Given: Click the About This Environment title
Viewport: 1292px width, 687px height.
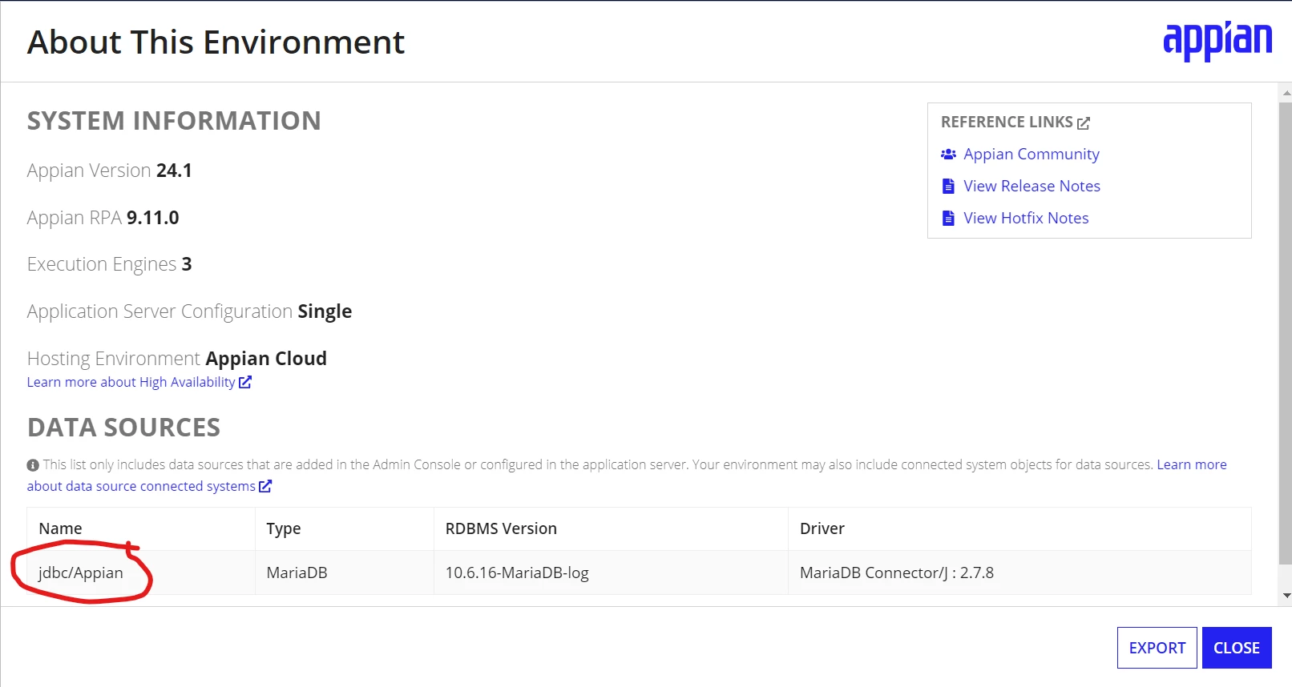Looking at the screenshot, I should (x=216, y=42).
